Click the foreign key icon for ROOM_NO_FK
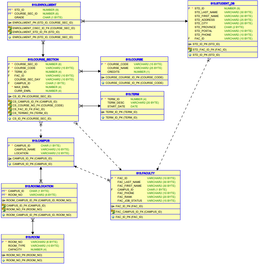Screen dimensions: 259x264 point(4,209)
